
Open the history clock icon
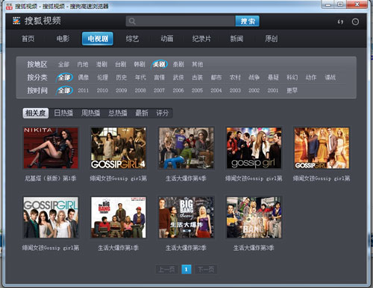[x=355, y=22]
